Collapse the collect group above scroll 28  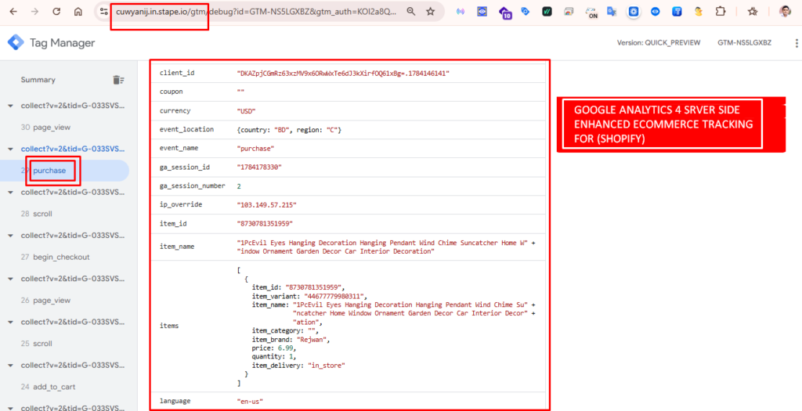click(10, 193)
